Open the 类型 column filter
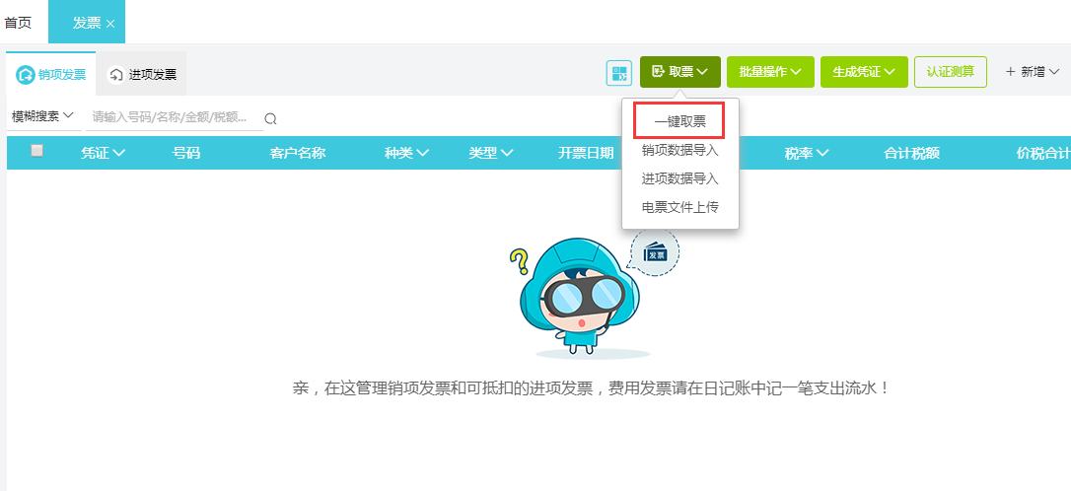 pos(490,153)
